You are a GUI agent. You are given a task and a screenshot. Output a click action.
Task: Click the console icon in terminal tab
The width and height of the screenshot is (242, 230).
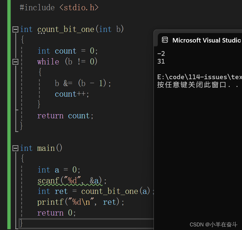165,40
